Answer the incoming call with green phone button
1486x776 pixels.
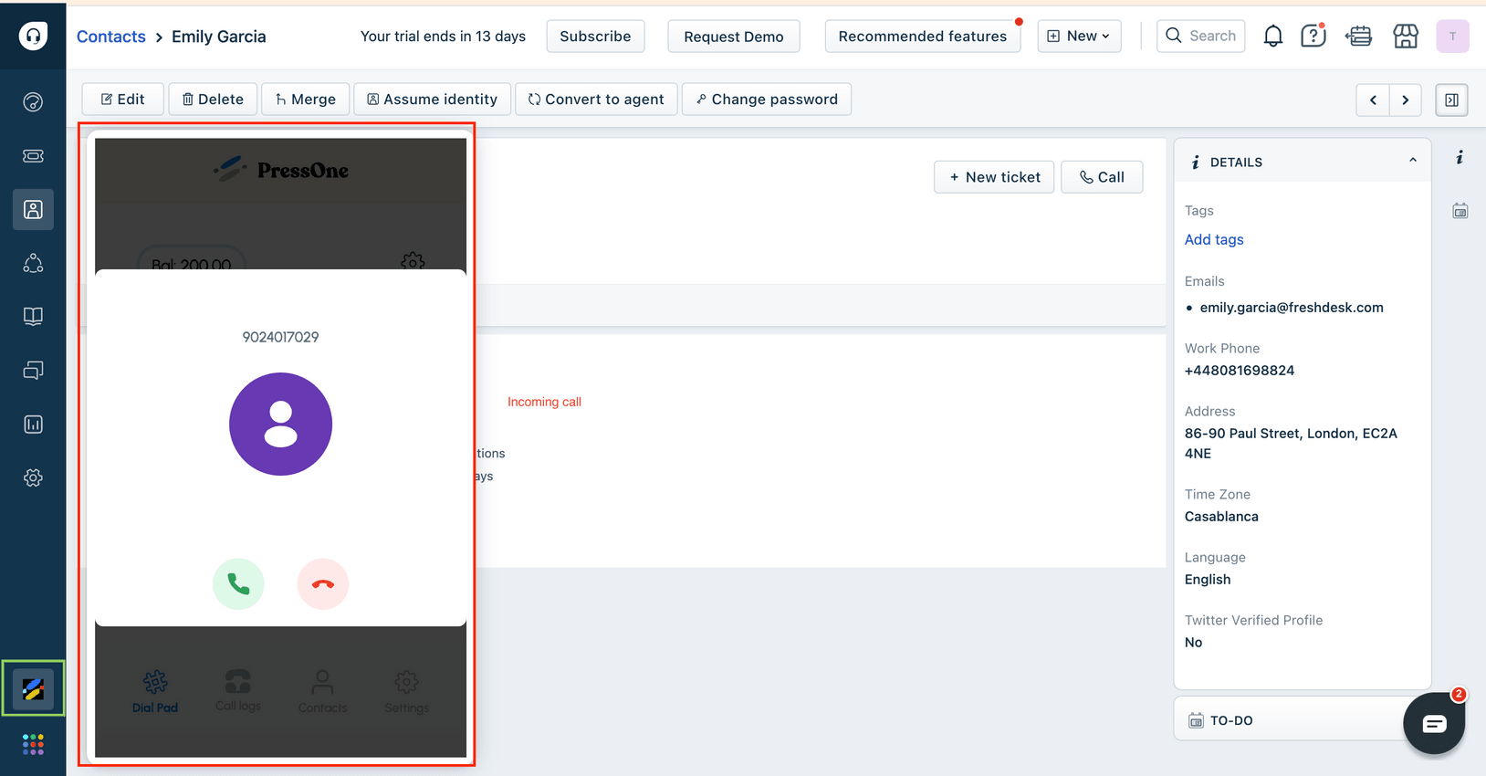click(238, 583)
